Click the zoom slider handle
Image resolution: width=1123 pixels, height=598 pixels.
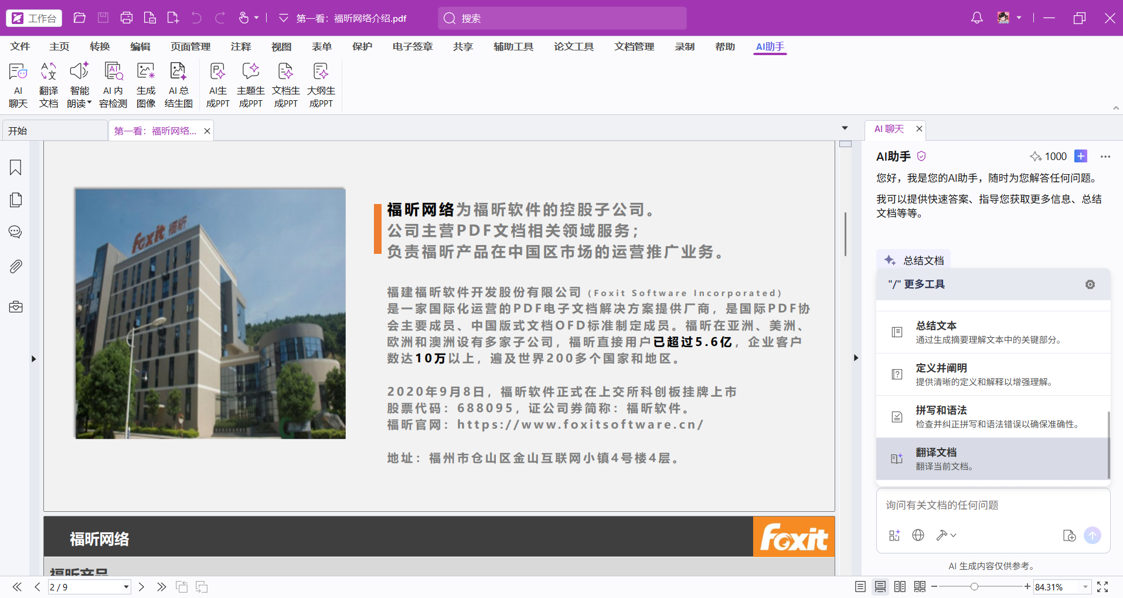pyautogui.click(x=974, y=586)
